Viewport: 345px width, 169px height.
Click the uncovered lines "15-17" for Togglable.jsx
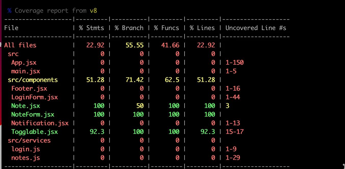pos(235,132)
